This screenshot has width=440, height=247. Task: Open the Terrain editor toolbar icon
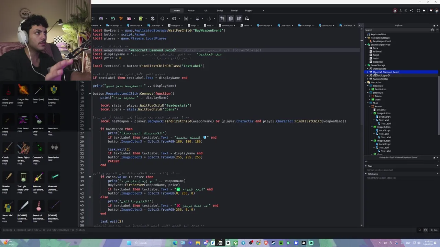[x=112, y=19]
